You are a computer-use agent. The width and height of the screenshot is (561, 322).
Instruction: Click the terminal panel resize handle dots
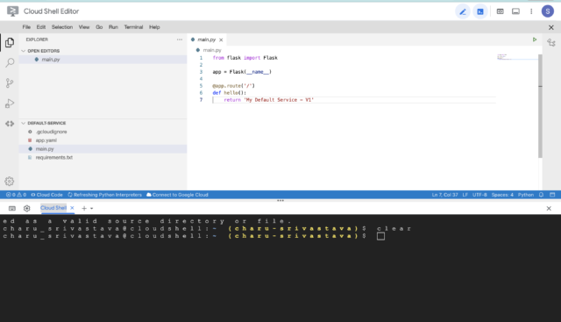click(280, 201)
